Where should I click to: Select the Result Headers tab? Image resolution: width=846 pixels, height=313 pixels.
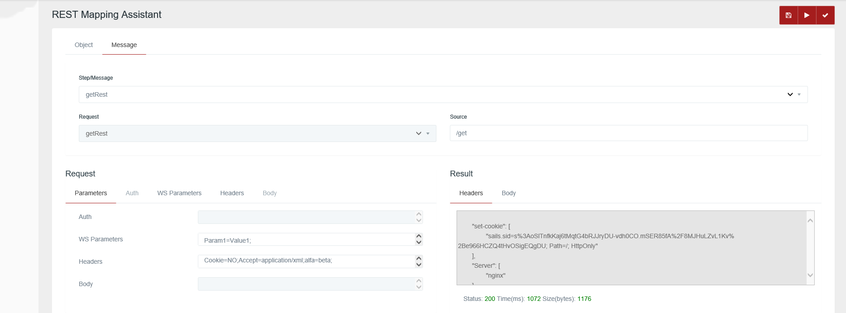471,193
